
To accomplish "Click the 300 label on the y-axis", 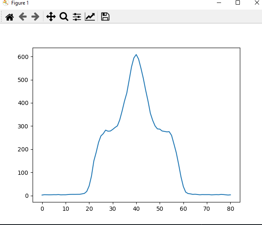I will [x=23, y=126].
